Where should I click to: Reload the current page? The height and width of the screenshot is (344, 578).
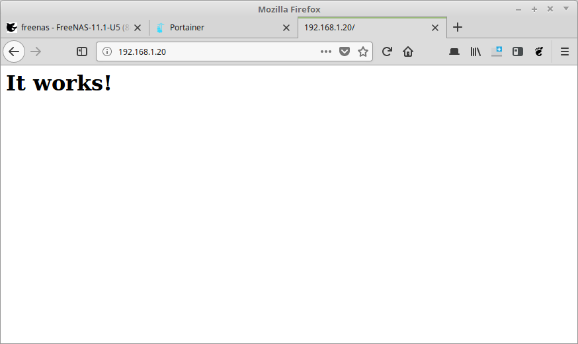(387, 52)
